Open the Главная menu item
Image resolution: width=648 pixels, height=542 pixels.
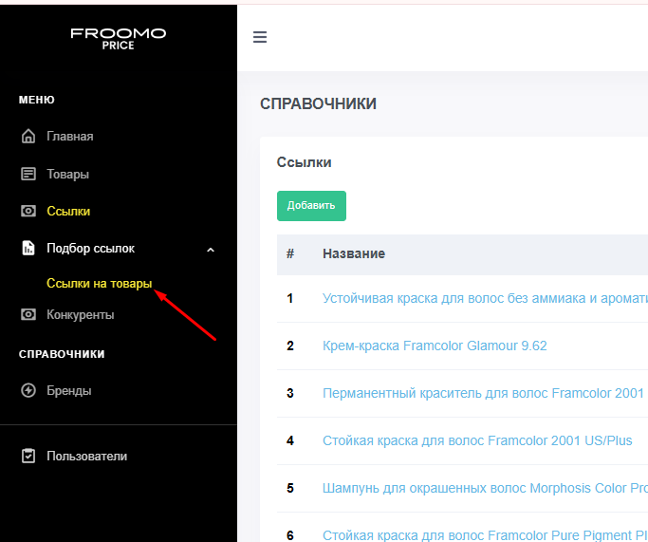[70, 136]
